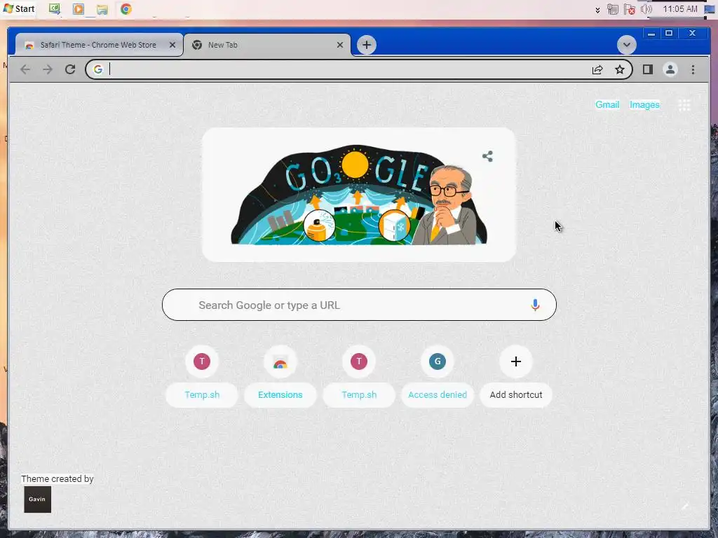Select the New Tab tab

(267, 45)
